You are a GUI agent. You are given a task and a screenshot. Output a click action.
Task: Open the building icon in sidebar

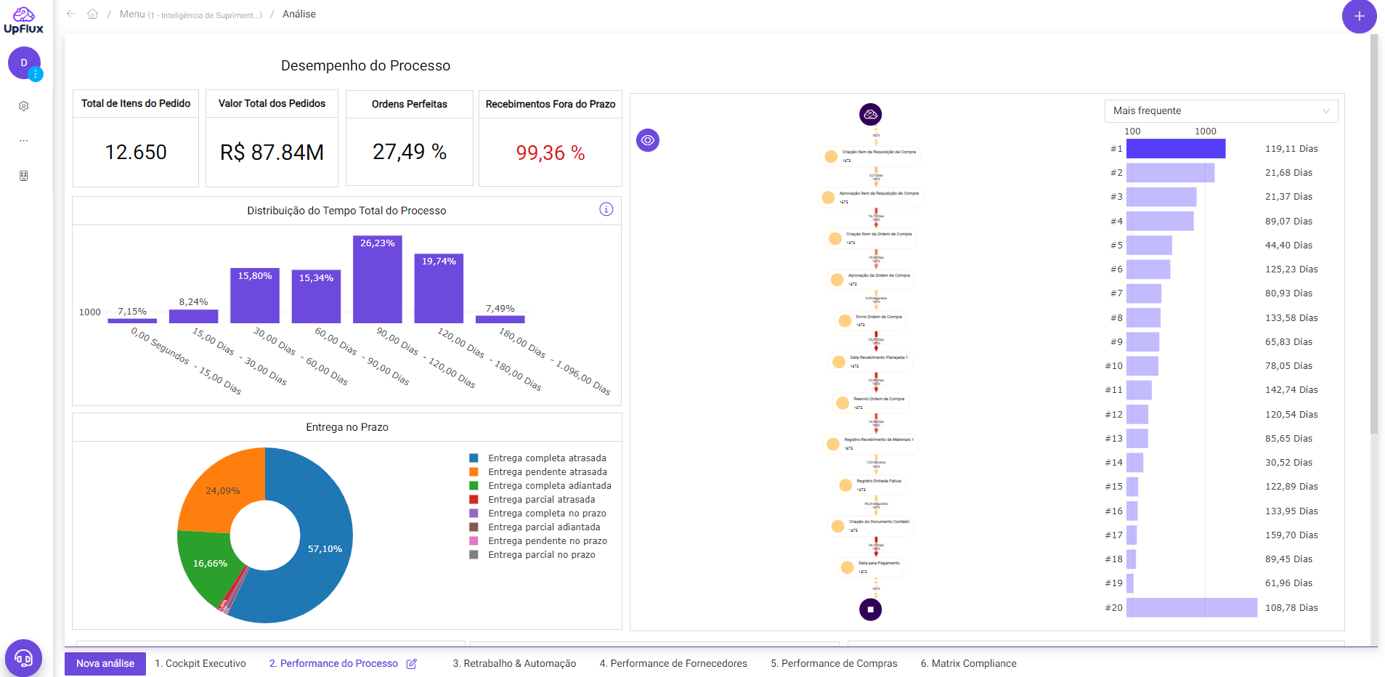24,176
